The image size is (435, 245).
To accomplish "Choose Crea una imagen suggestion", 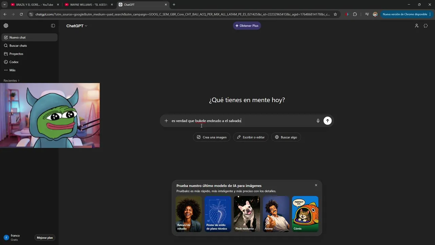I will click(x=212, y=137).
